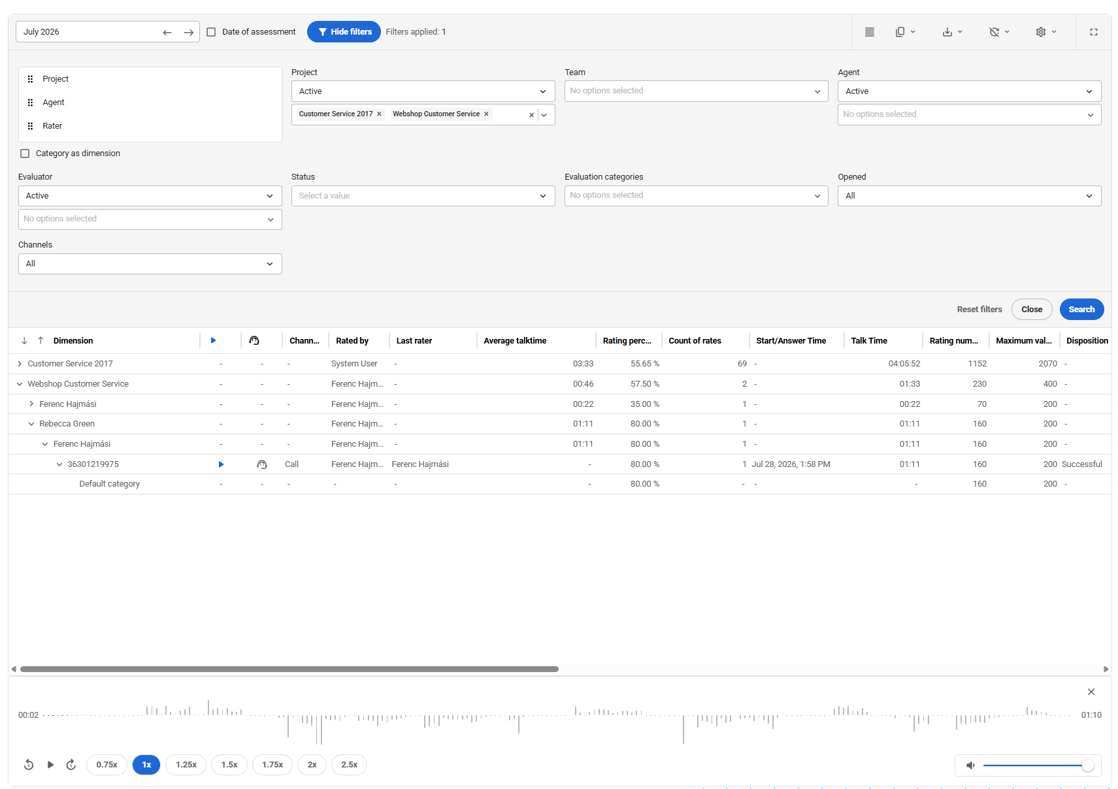Viewport: 1118px width, 789px height.
Task: Open the Opened dropdown
Action: click(x=969, y=196)
